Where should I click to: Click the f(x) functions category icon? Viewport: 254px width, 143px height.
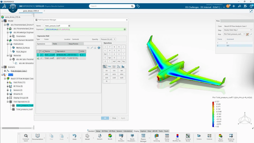pyautogui.click(x=110, y=66)
